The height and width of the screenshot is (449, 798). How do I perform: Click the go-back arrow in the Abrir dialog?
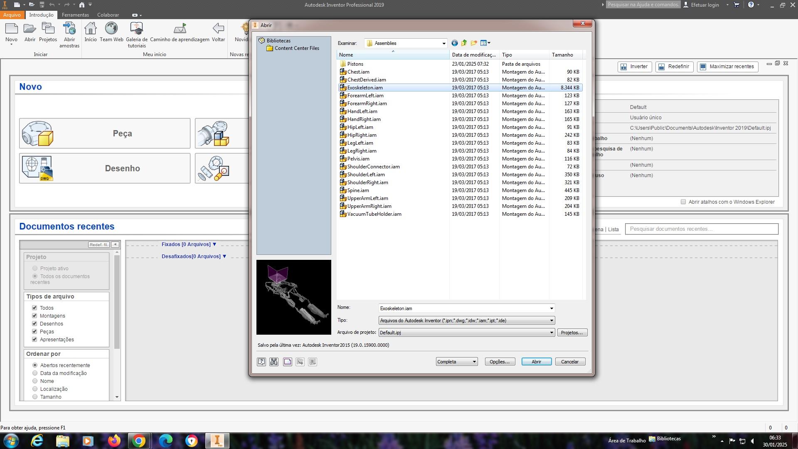(x=454, y=43)
